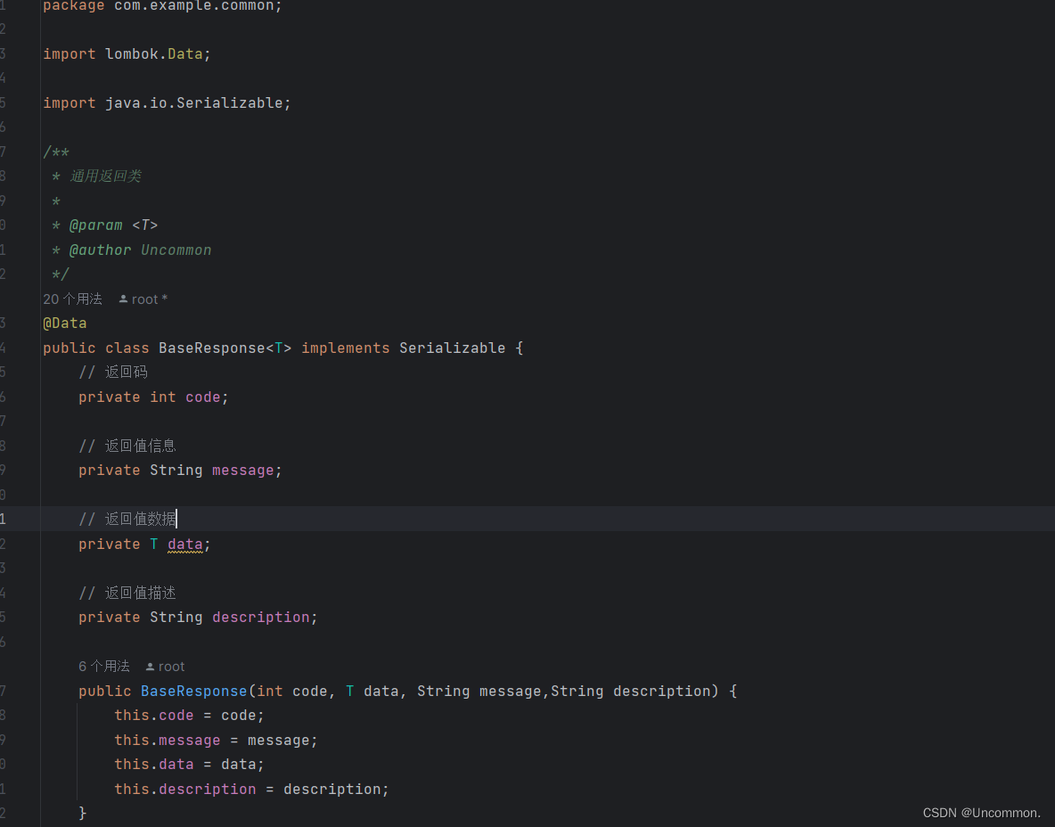Click the constructor's closing brace

pos(83,813)
